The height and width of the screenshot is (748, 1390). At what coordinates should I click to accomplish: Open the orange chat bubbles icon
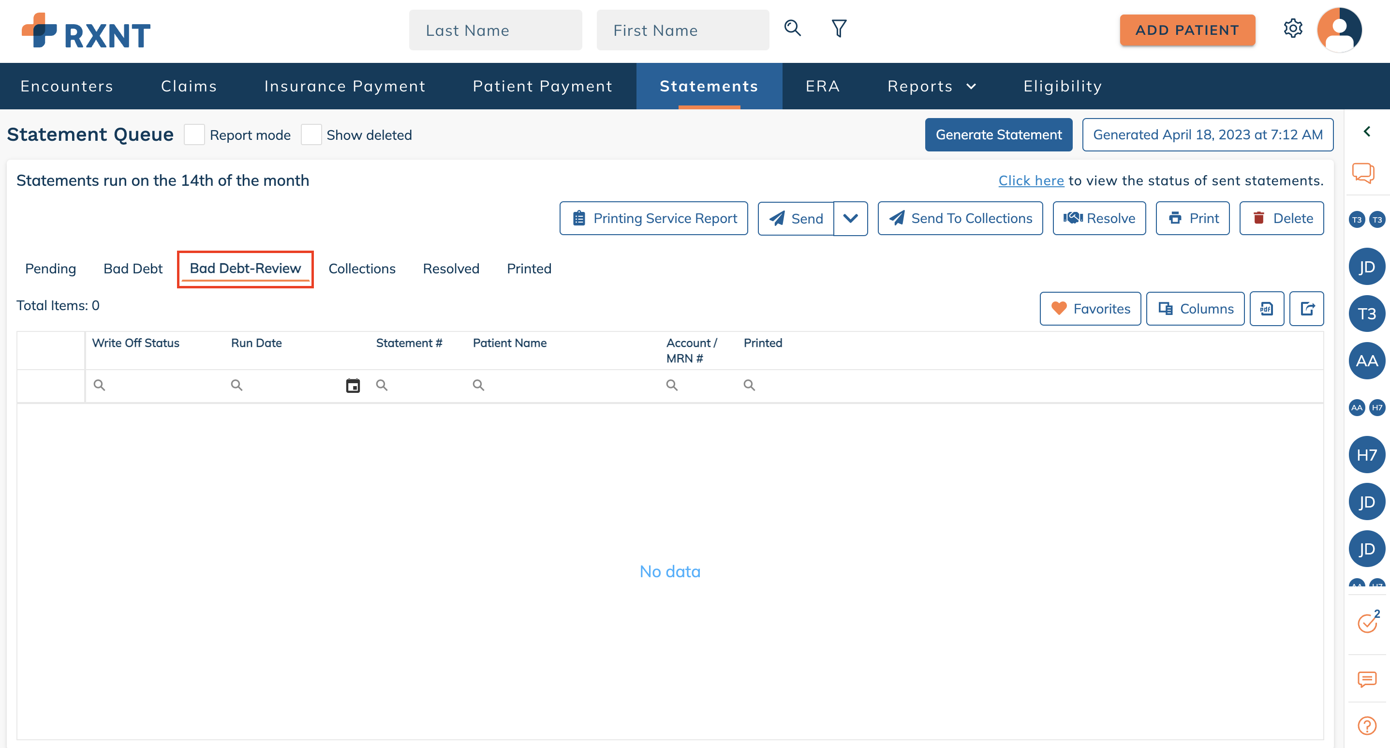click(x=1363, y=173)
